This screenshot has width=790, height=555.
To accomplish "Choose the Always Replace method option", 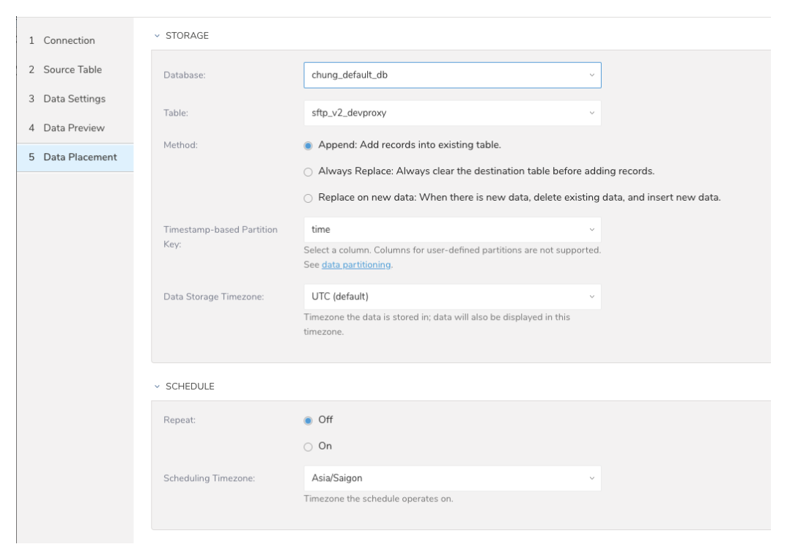I will coord(308,171).
